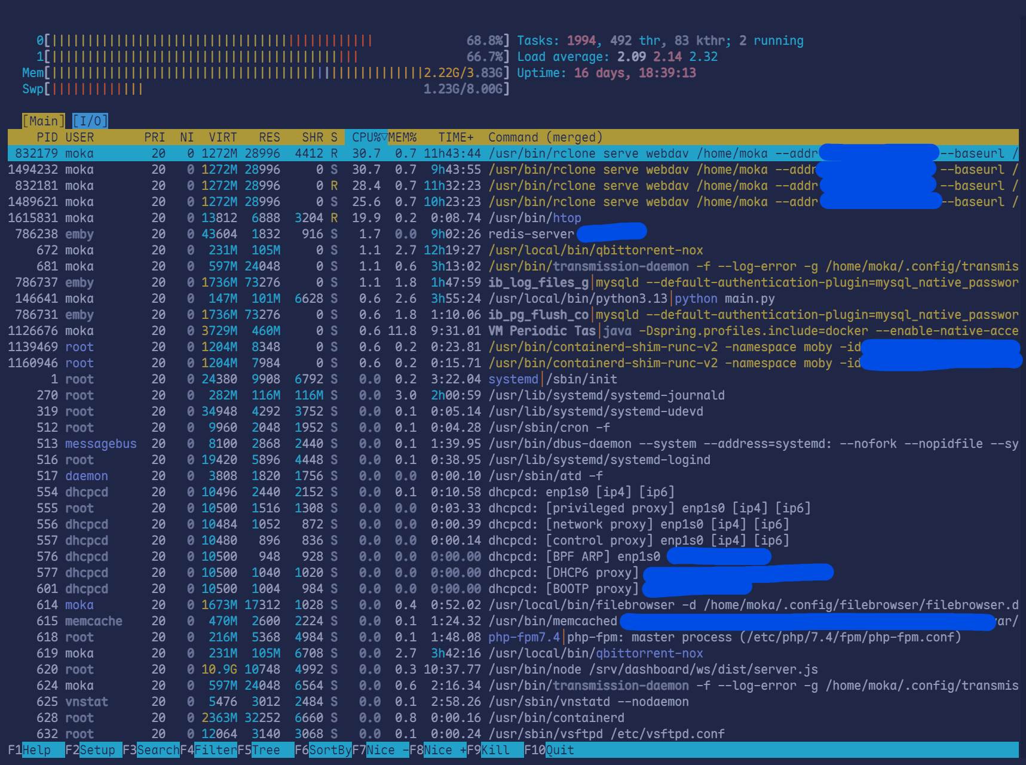Toggle F5 Tree view
Viewport: 1026px width, 765px height.
265,750
